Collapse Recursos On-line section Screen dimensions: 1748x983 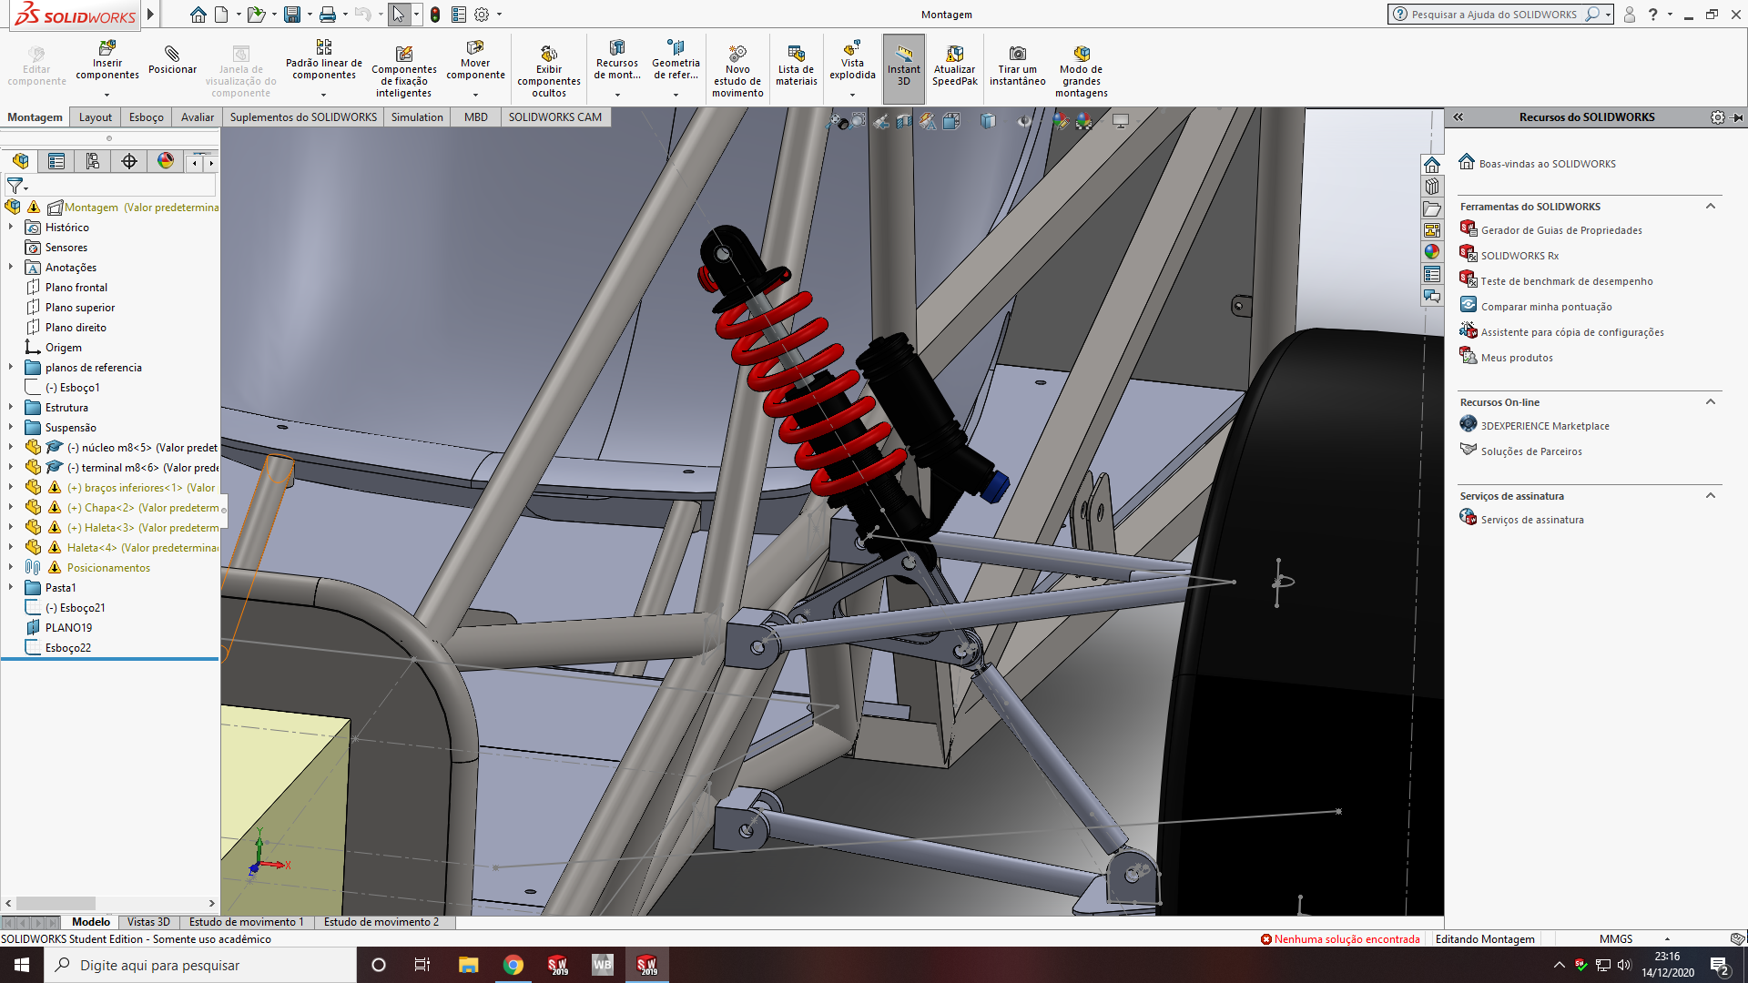coord(1711,402)
